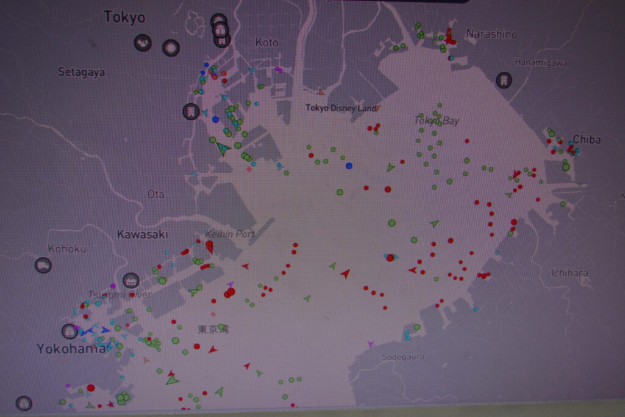Viewport: 625px width, 417px height.
Task: Click the topmost stacked icon west of Koto
Action: 218,21
